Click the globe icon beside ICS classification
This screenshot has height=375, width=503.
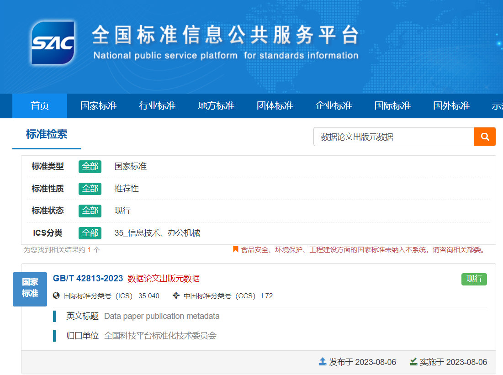(x=57, y=296)
